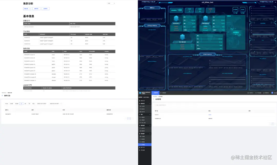Viewport: 277px width, 165px height.
Task: Open the vesoft link in the member table
Action: (210, 115)
